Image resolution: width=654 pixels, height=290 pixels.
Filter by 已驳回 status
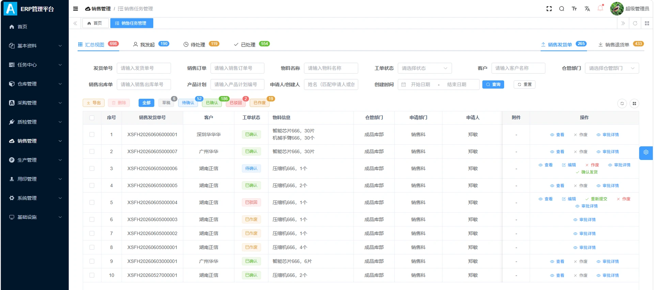(x=235, y=103)
